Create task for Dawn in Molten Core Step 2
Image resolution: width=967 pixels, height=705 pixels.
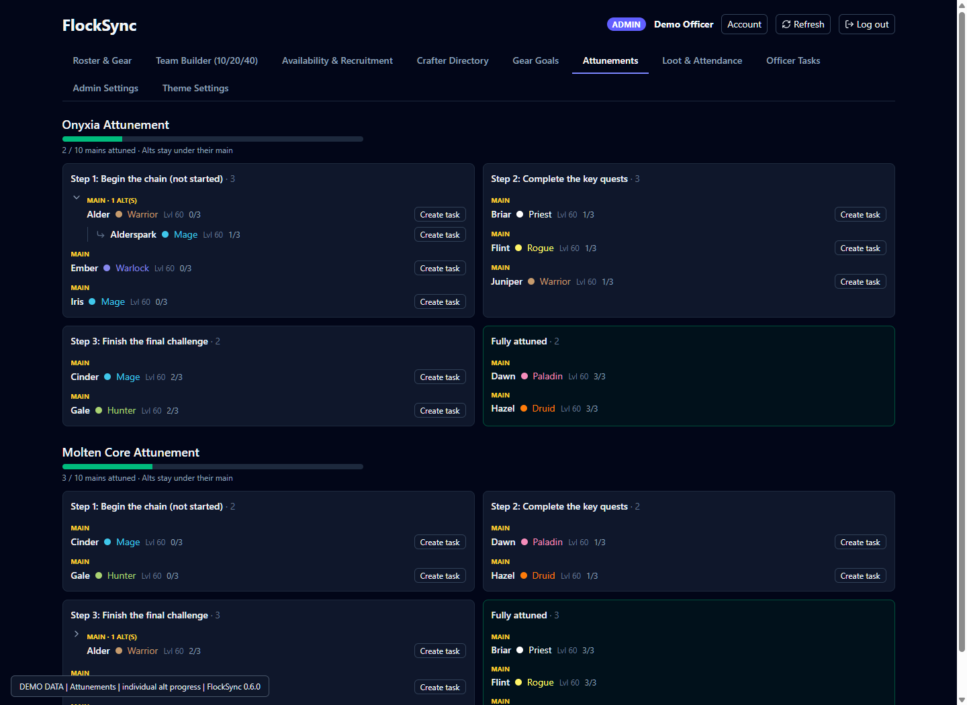tap(860, 543)
